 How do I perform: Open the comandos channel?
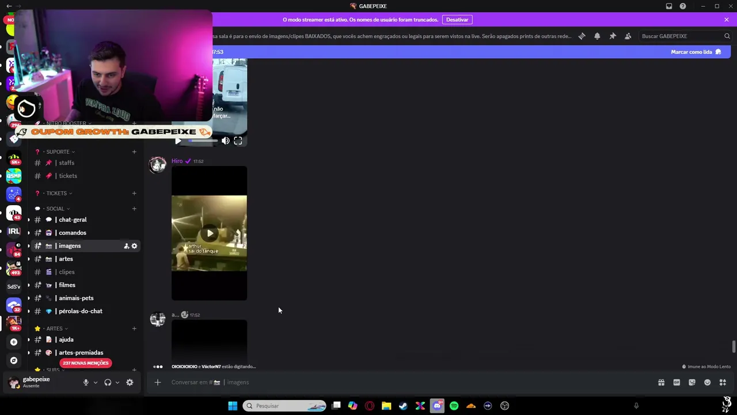pyautogui.click(x=85, y=233)
